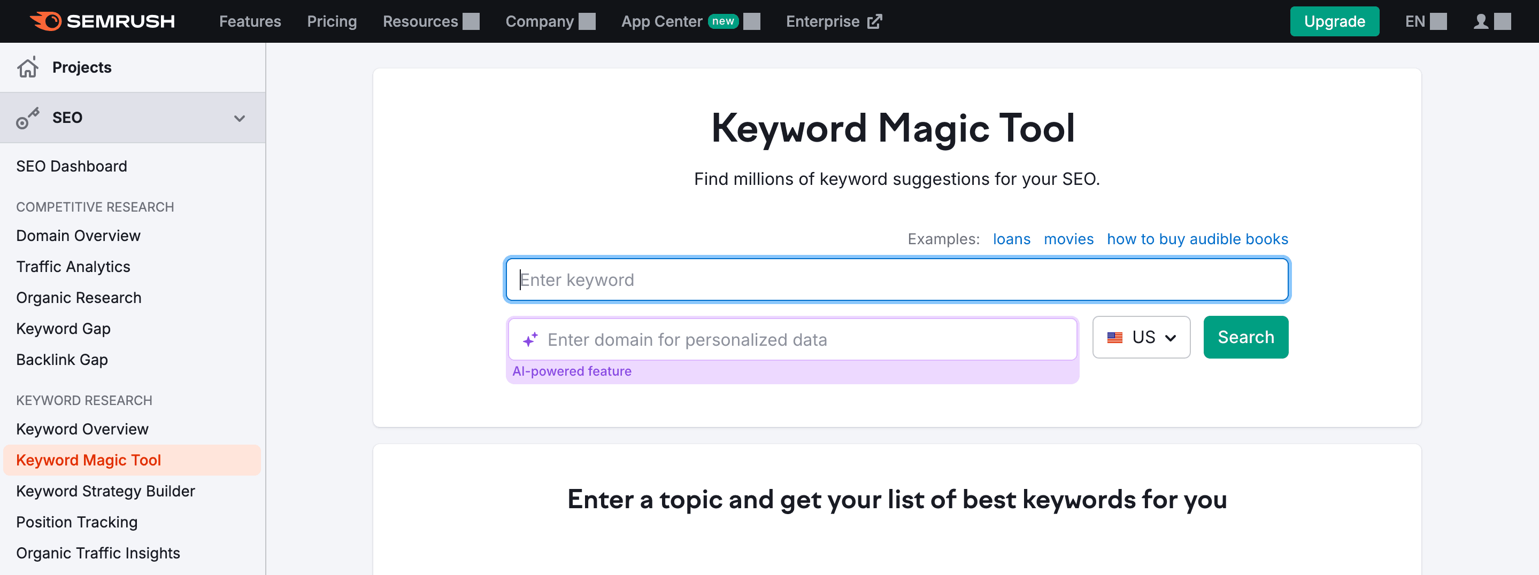Click the US flag icon

click(x=1115, y=337)
